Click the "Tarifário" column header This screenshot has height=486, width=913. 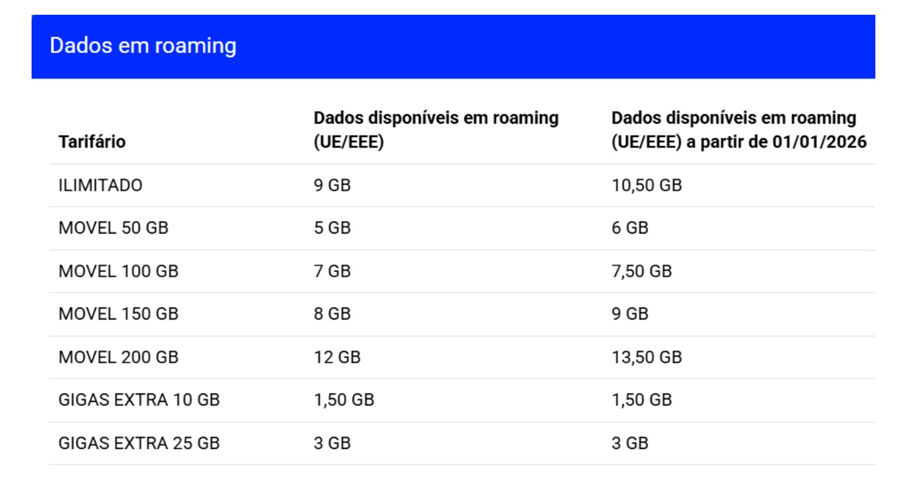point(92,142)
